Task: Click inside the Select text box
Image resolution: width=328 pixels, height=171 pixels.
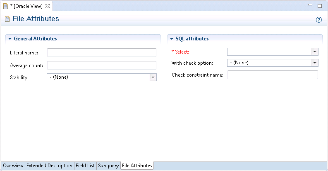Action: click(269, 52)
